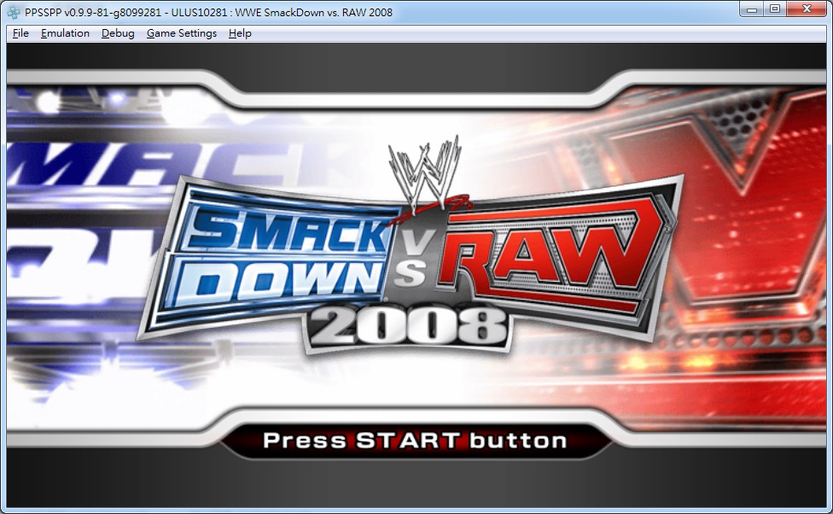
Task: Open the Game Settings menu
Action: (182, 33)
